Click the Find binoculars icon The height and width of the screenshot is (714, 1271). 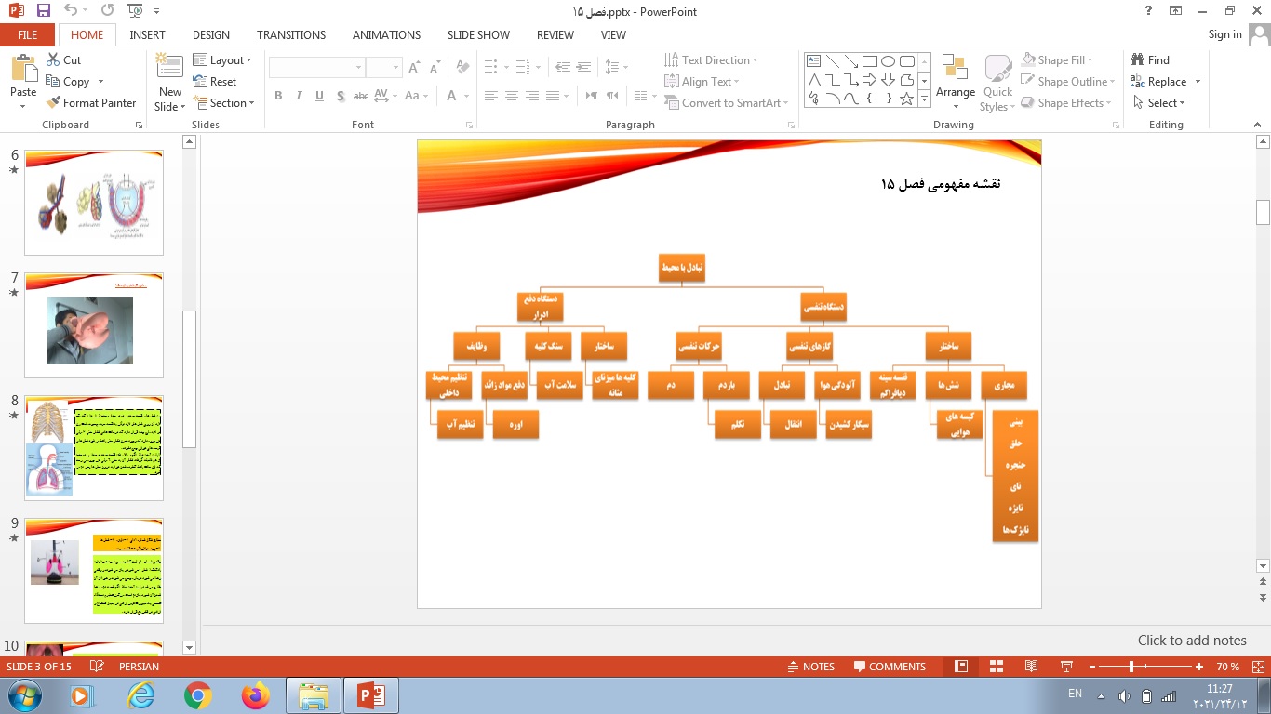[x=1137, y=60]
